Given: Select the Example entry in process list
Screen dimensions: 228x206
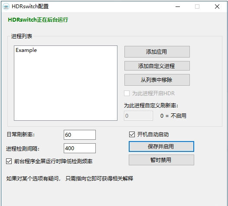Looking at the screenshot, I should click(x=26, y=50).
